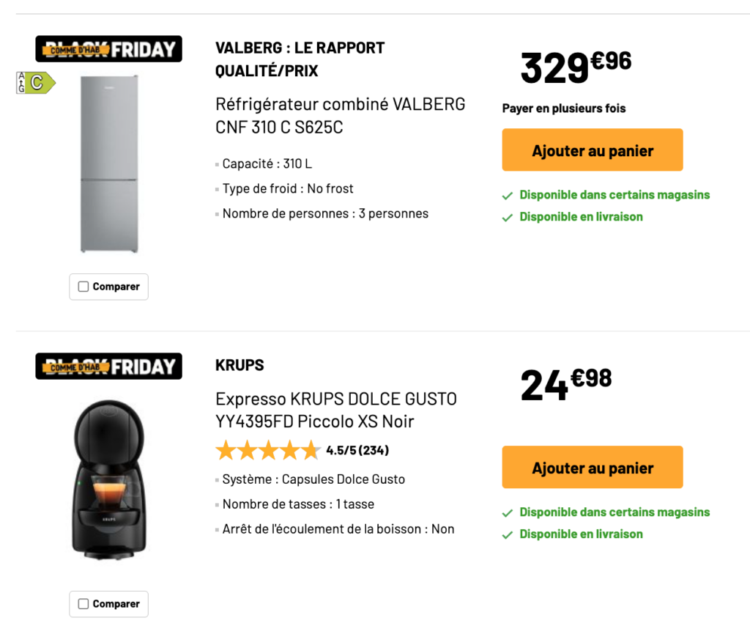
Task: View the 234 reviews rating text
Action: click(357, 450)
